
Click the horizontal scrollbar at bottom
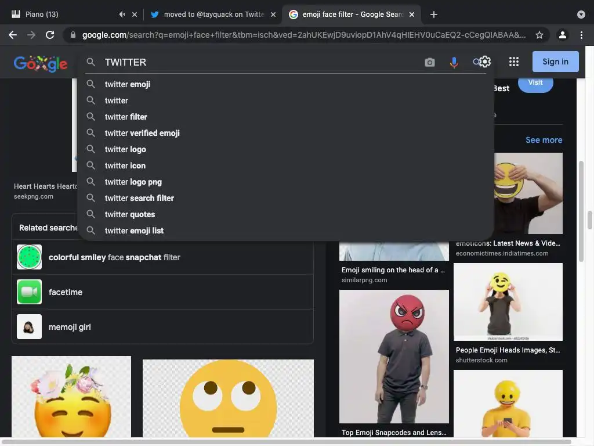point(286,442)
